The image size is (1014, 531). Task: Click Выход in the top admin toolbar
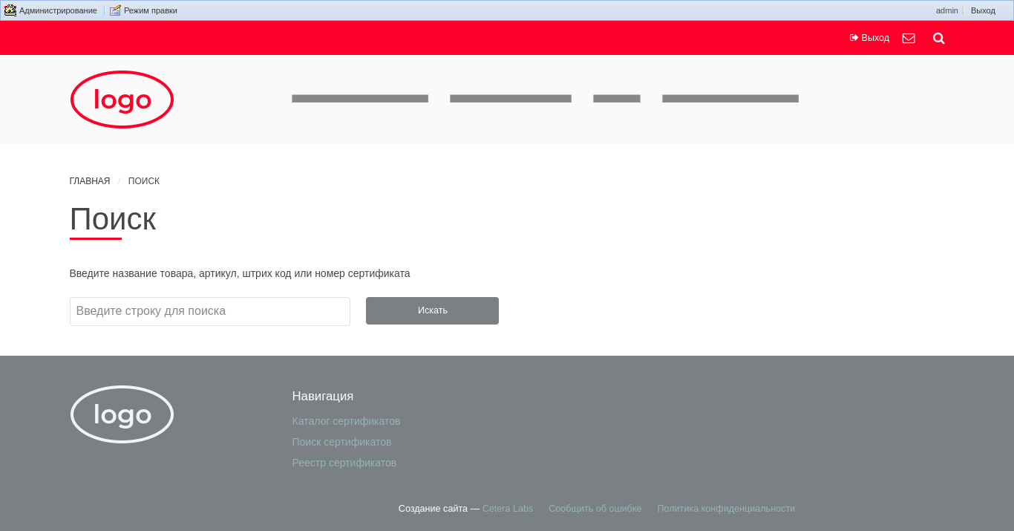pyautogui.click(x=983, y=10)
